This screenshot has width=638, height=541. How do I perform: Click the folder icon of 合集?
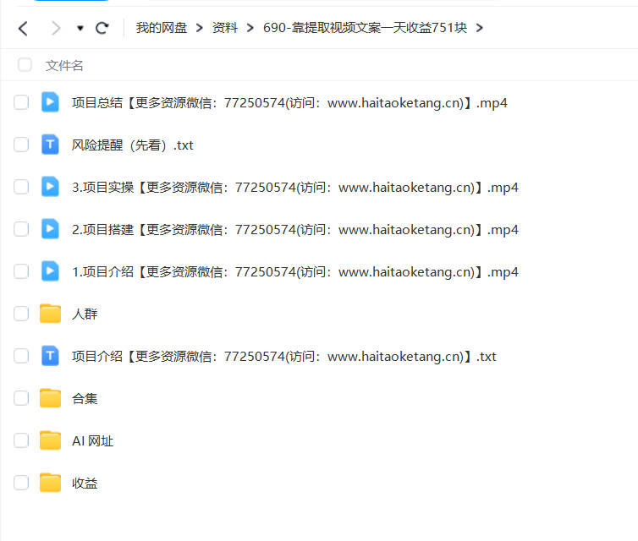[50, 398]
